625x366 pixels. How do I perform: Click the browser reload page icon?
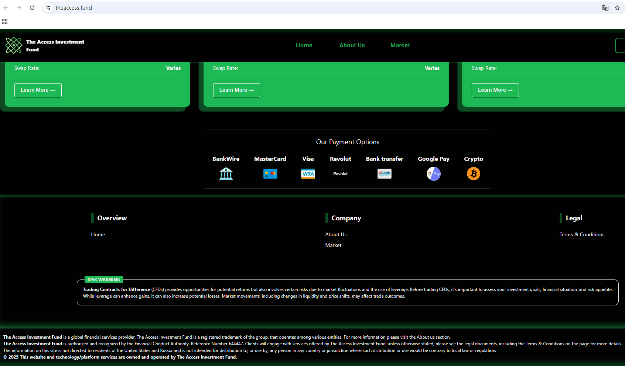(x=32, y=8)
